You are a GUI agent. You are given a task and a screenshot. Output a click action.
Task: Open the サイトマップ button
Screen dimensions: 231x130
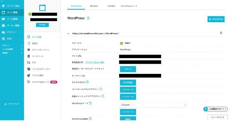(12, 104)
